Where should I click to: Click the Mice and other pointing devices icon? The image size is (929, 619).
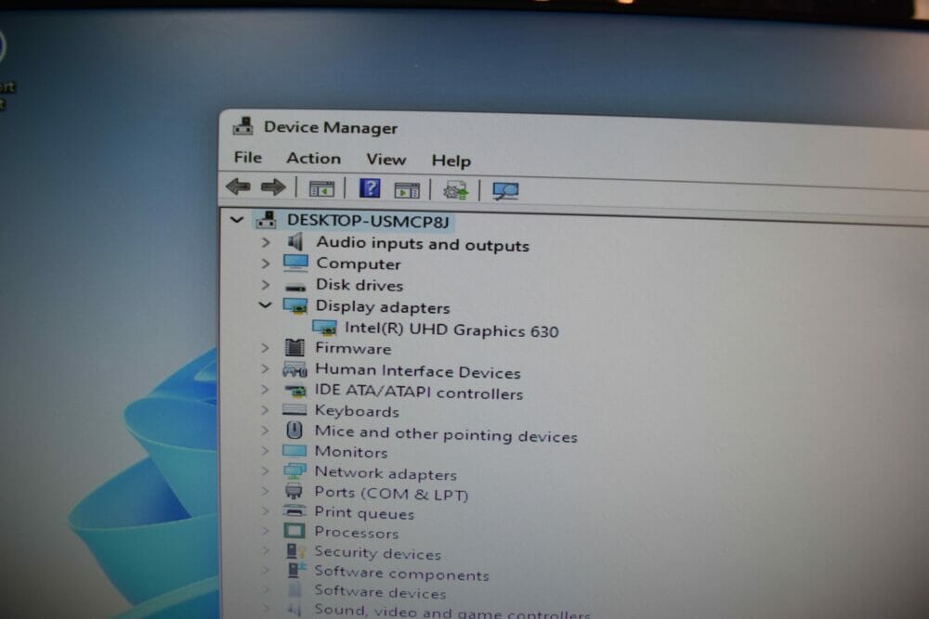point(294,431)
